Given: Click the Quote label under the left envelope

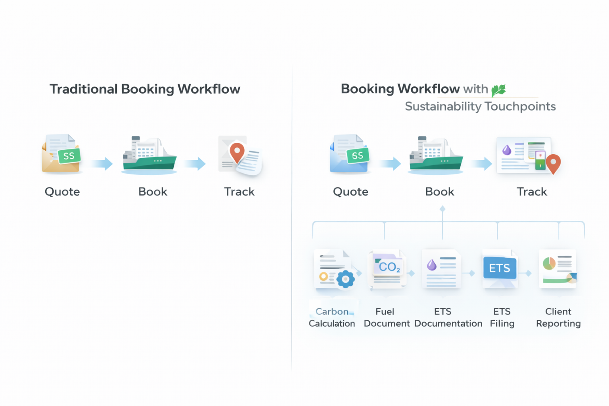Looking at the screenshot, I should pyautogui.click(x=61, y=192).
